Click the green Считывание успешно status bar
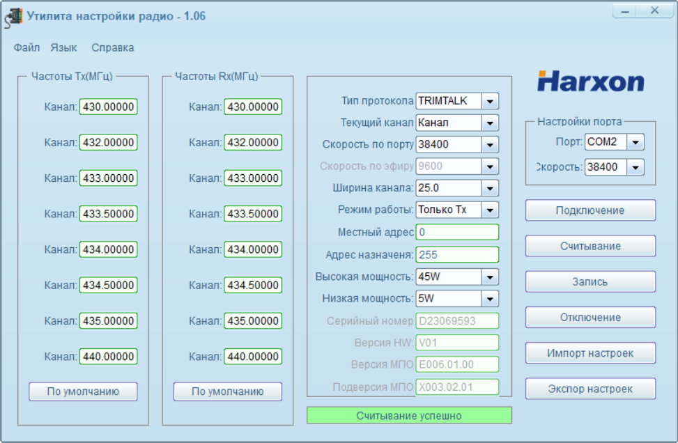678x443 pixels. coord(409,415)
